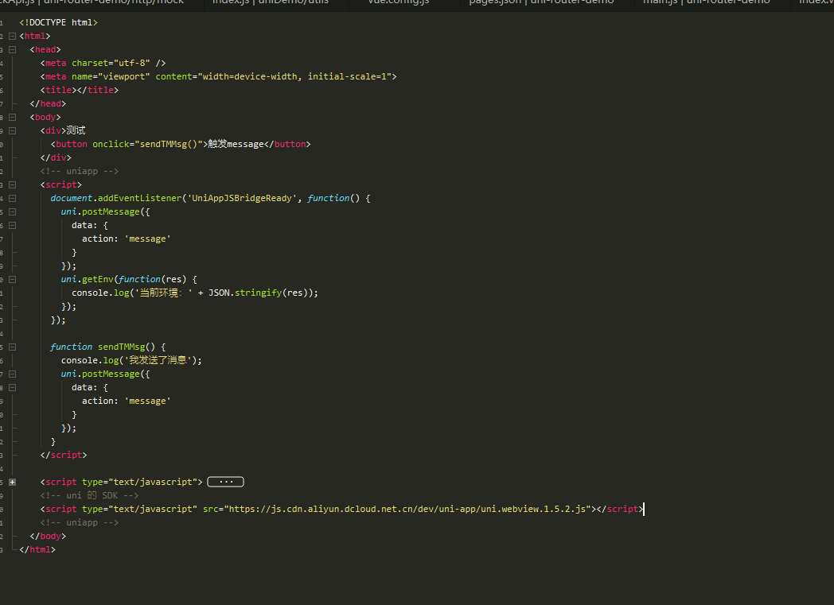
Task: Click the ellipsis to reveal hidden script code
Action: [225, 481]
